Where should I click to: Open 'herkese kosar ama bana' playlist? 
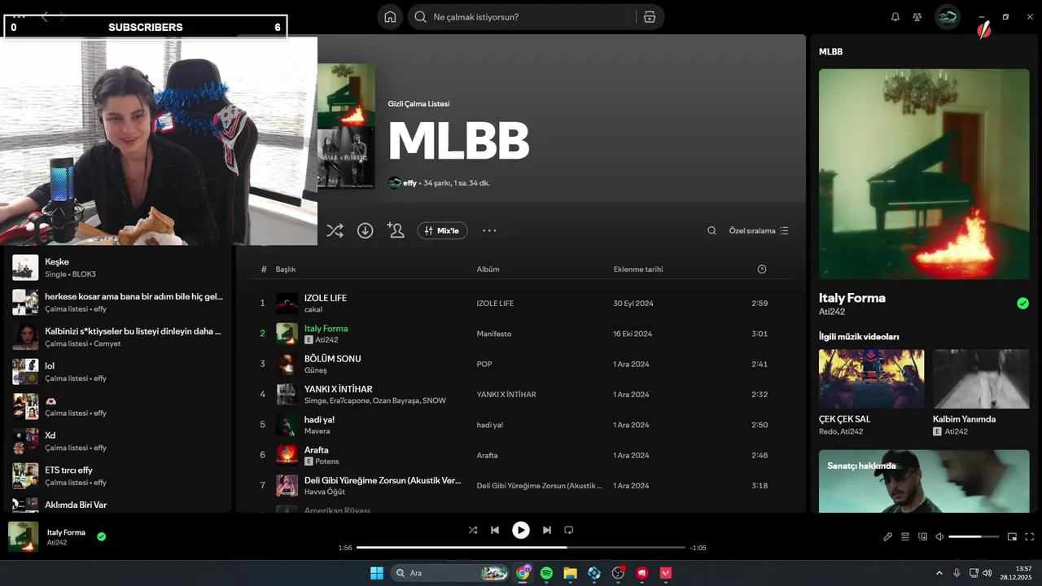pos(118,302)
